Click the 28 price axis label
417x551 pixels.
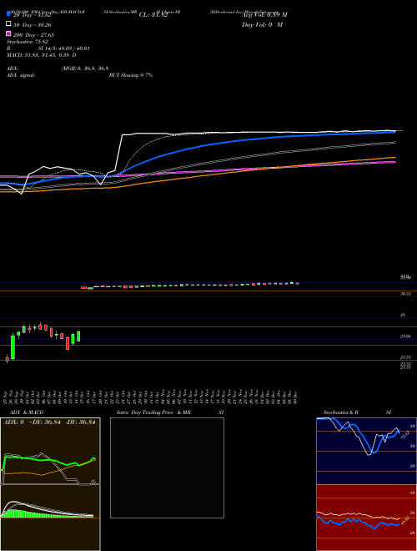point(403,316)
